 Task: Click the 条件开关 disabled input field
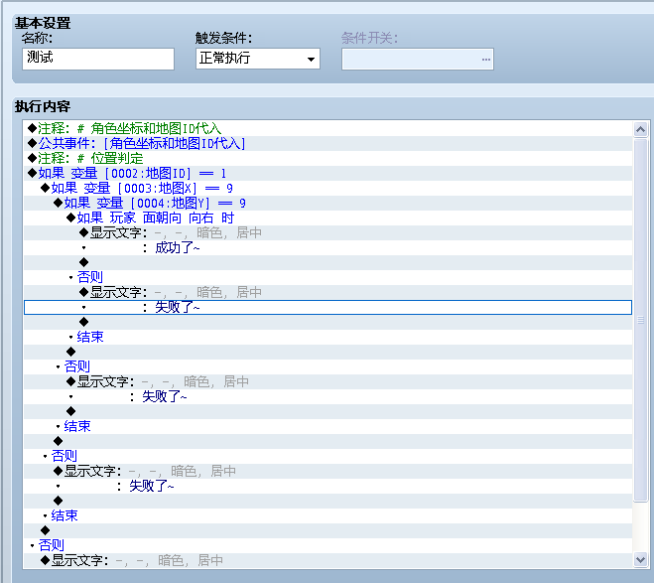[418, 60]
